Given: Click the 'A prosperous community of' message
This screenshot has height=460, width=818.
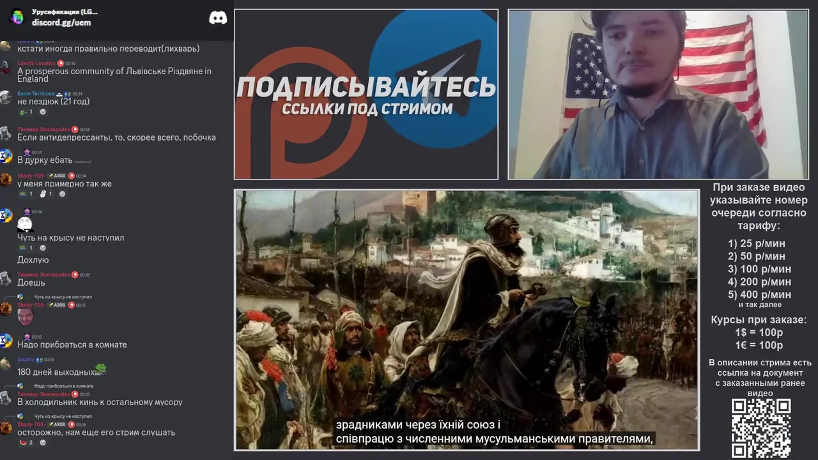Looking at the screenshot, I should pyautogui.click(x=114, y=75).
